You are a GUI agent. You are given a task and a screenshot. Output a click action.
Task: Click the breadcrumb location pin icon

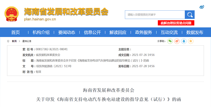pyautogui.click(x=8, y=41)
